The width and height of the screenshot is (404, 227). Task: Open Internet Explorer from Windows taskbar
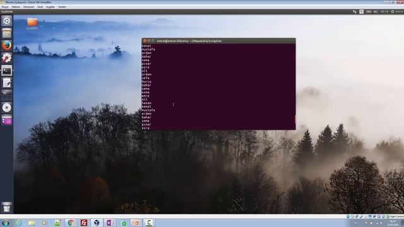18,223
